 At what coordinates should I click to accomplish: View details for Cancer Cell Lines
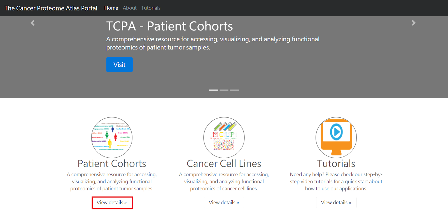coord(224,203)
